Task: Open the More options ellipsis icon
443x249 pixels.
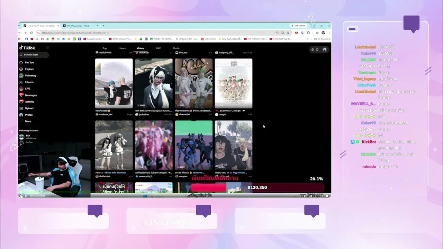Action: point(21,121)
